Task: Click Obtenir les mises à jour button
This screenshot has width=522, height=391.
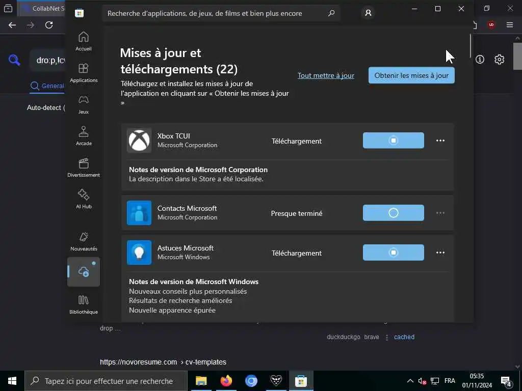Action: coord(411,75)
